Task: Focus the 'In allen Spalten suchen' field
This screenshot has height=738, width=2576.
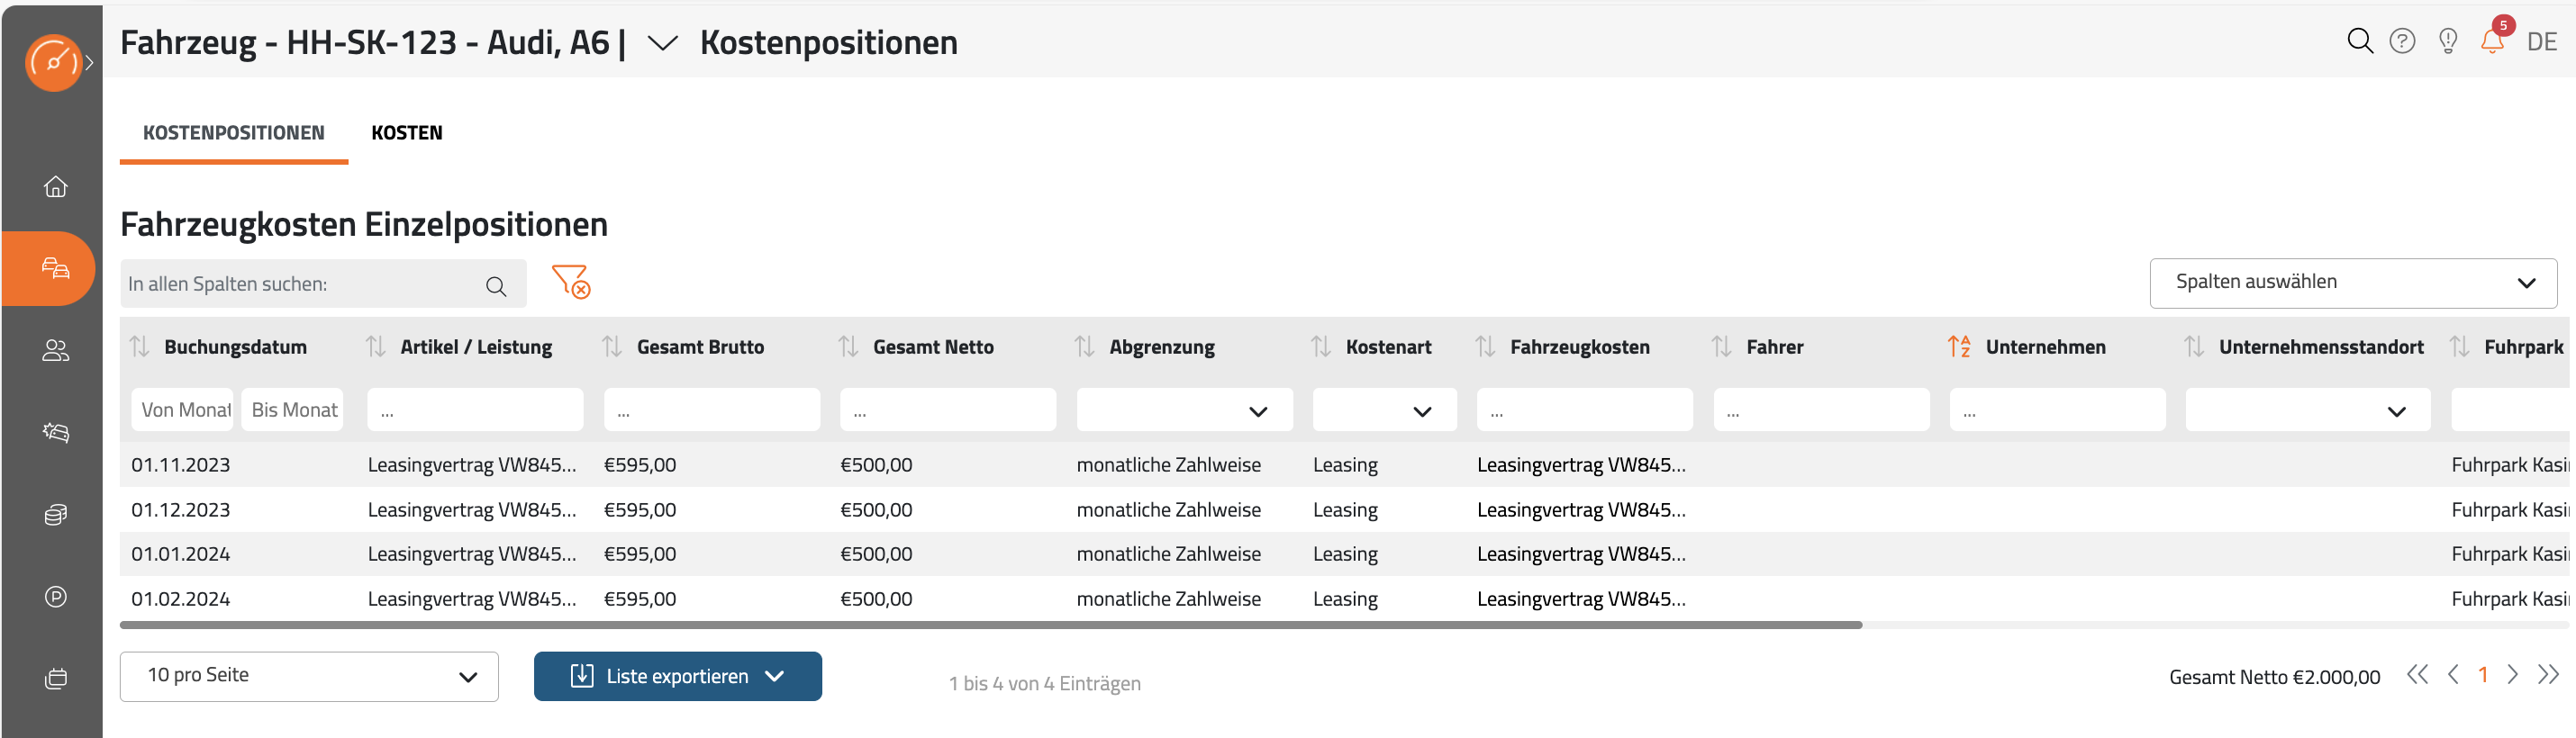Action: pyautogui.click(x=323, y=283)
